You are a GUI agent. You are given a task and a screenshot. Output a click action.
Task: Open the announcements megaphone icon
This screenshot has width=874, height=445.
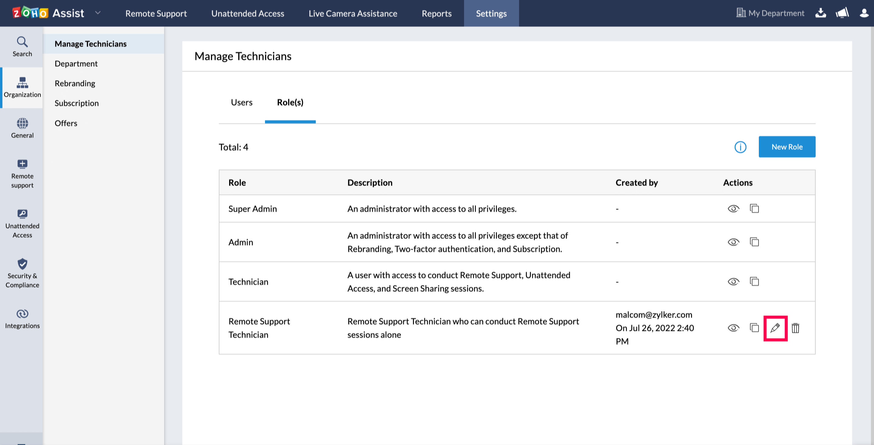pos(842,13)
